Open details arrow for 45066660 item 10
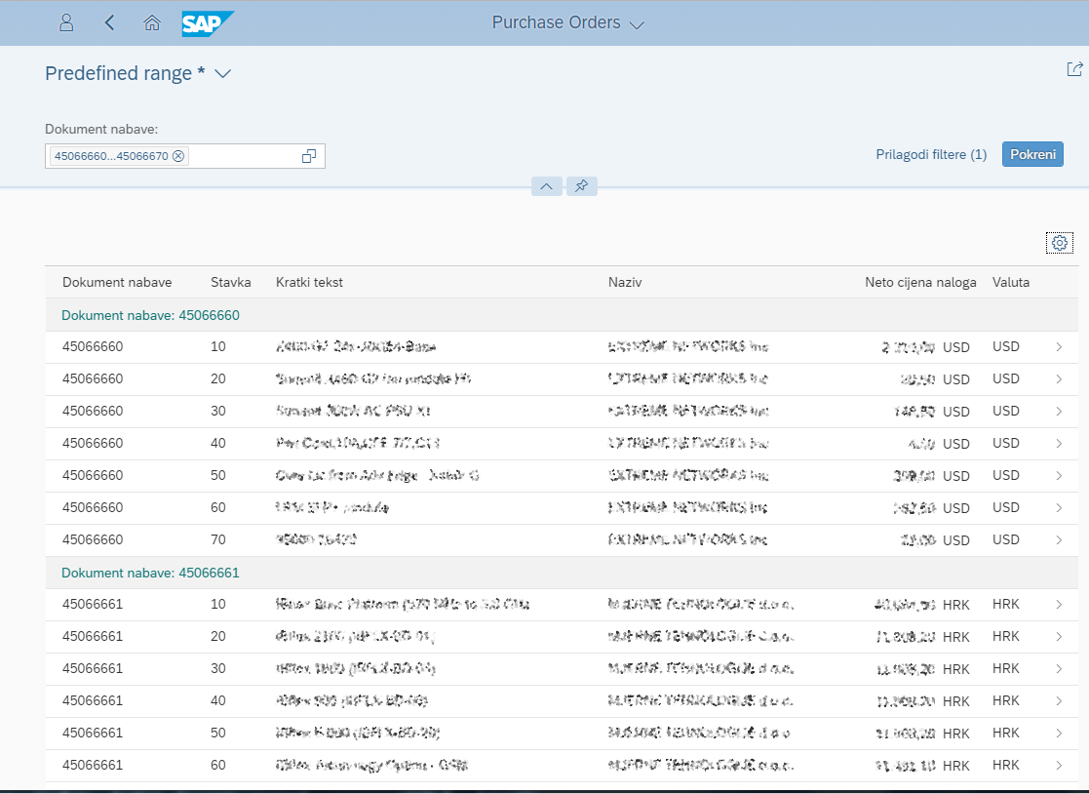1089x794 pixels. click(1059, 347)
